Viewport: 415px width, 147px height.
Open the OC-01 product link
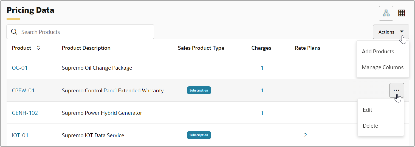[x=20, y=68]
